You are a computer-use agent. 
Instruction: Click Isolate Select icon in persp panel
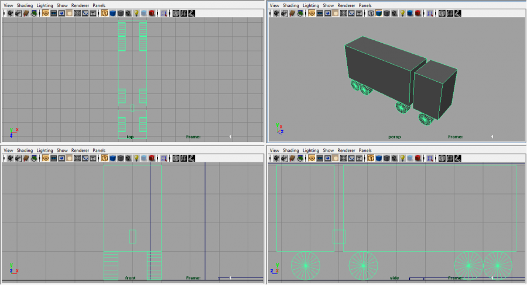coord(430,13)
